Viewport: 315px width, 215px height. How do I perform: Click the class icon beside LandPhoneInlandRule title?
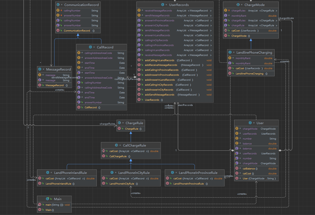pyautogui.click(x=48, y=173)
